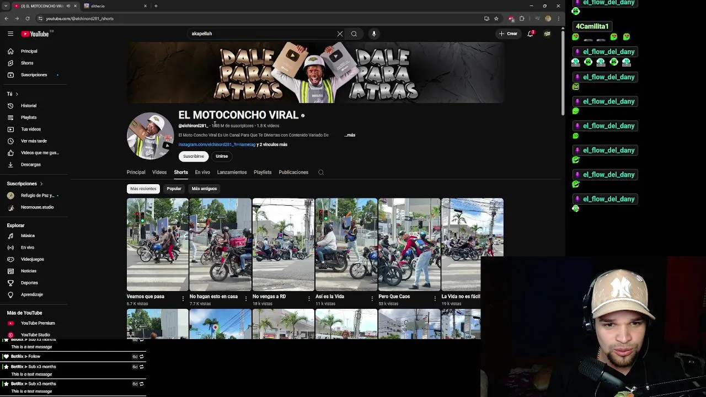706x397 pixels.
Task: Open Así es la Vida short thumbnail
Action: pyautogui.click(x=346, y=244)
